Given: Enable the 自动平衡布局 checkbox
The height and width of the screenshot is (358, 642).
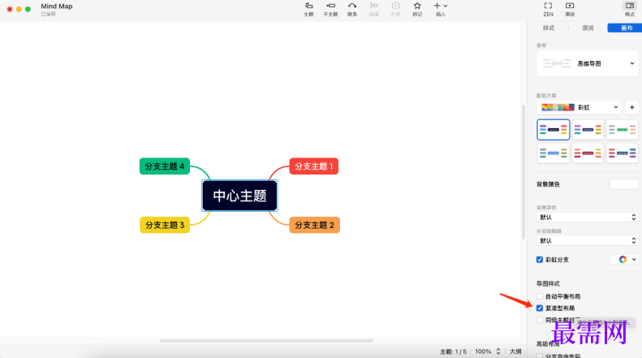Looking at the screenshot, I should pyautogui.click(x=540, y=296).
